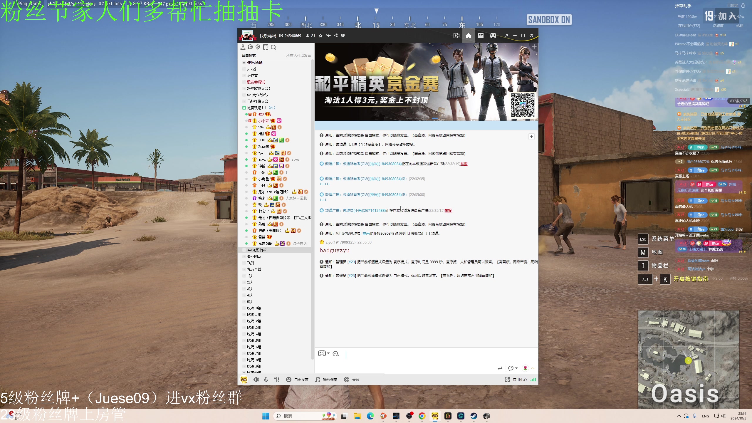
Task: Click the channel list vertical scrollbar
Action: [x=312, y=209]
